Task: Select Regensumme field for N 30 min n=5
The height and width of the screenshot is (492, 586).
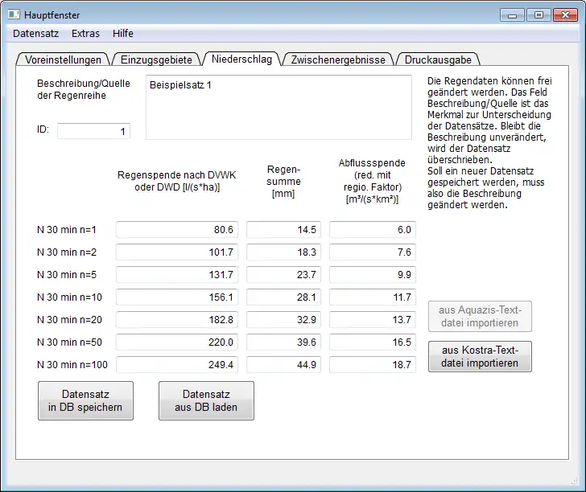Action: coord(283,275)
